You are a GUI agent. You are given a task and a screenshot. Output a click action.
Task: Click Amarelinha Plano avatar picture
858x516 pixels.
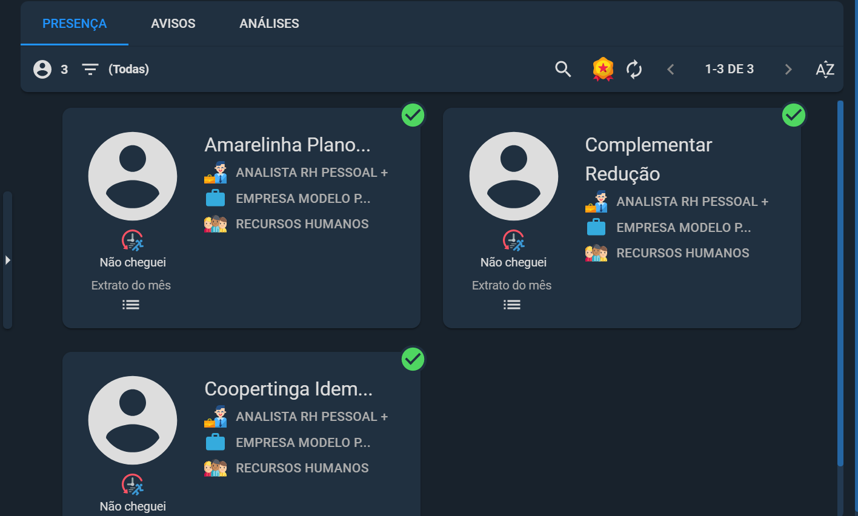[x=133, y=176]
